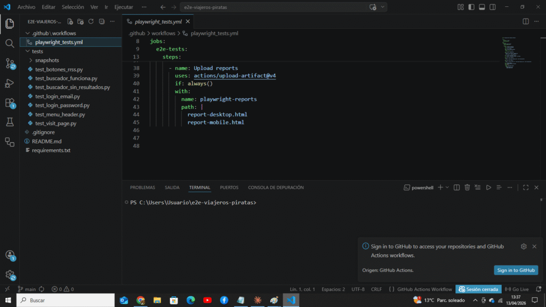Viewport: 546px width, 307px height.
Task: Open chat dropdown arrow in title bar
Action: (x=382, y=7)
